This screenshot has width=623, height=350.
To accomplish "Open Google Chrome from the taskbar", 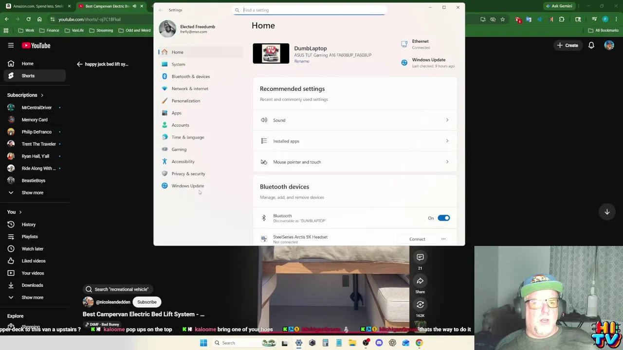I will (419, 343).
